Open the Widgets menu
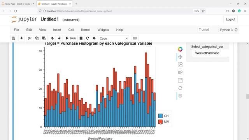249x140 pixels. (103, 30)
